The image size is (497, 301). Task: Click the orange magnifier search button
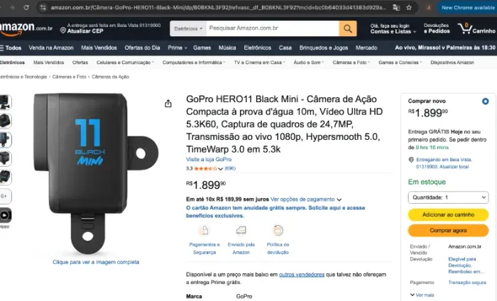click(348, 28)
